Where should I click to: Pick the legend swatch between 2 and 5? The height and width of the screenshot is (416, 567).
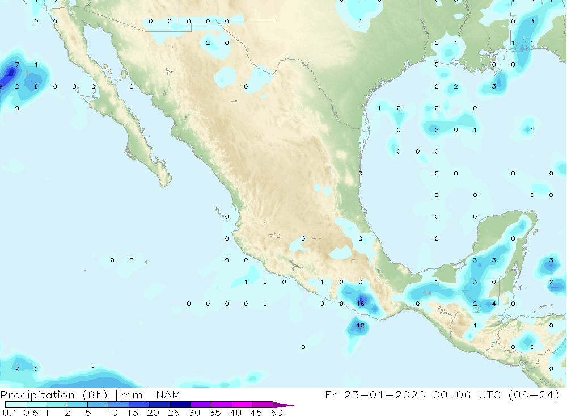(x=77, y=405)
